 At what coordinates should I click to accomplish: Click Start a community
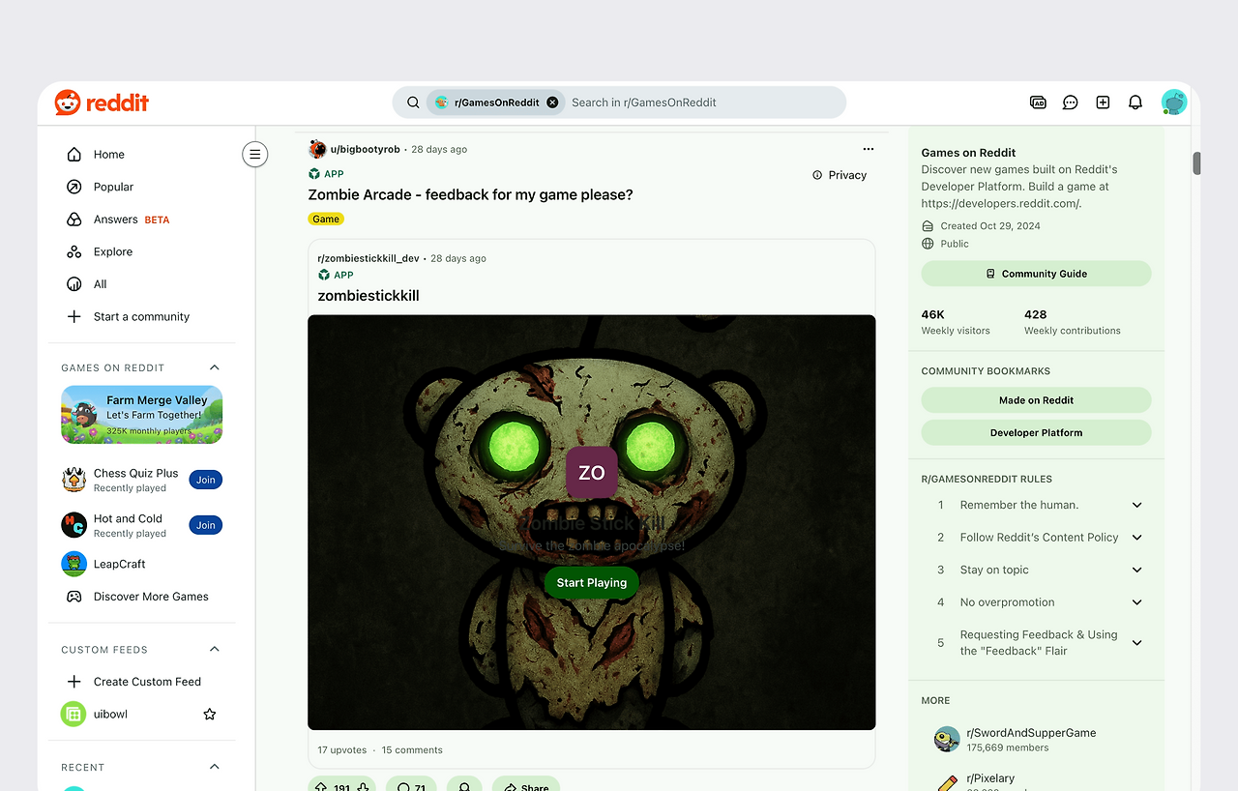(143, 316)
